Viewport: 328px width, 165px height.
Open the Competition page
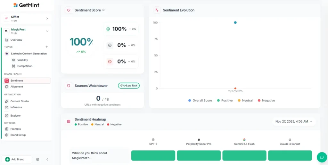[25, 66]
